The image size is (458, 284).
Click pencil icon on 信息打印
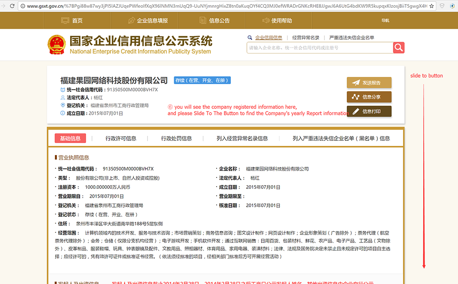point(355,111)
